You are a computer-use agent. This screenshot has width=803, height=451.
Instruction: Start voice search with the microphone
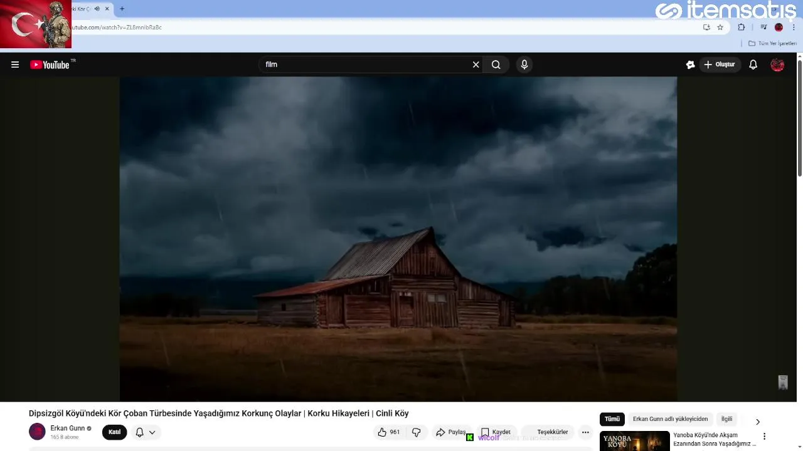(x=524, y=65)
